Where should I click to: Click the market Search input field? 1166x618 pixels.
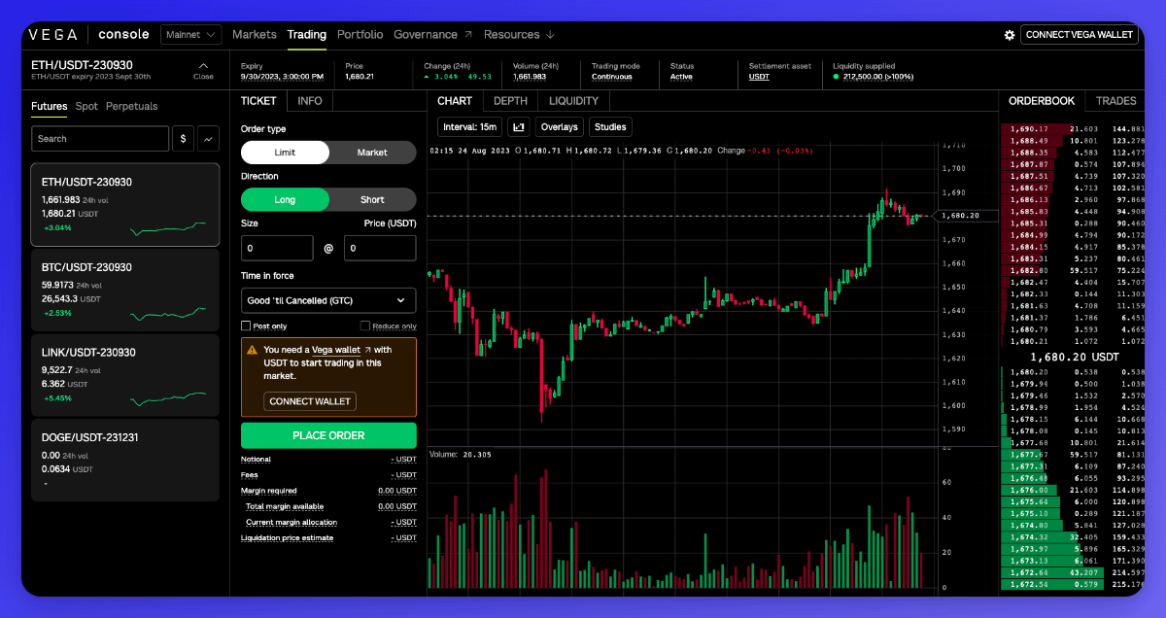(x=100, y=139)
